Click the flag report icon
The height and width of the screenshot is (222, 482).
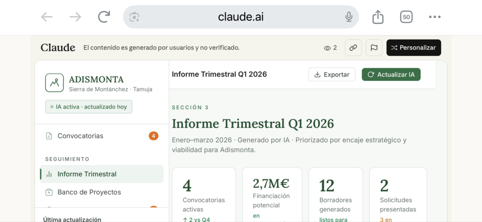[374, 48]
